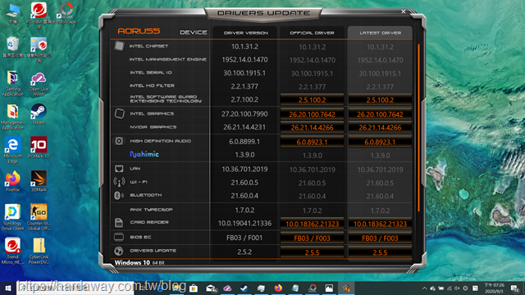525x295 pixels.
Task: Click the Intel Serial IO row label
Action: click(x=151, y=72)
